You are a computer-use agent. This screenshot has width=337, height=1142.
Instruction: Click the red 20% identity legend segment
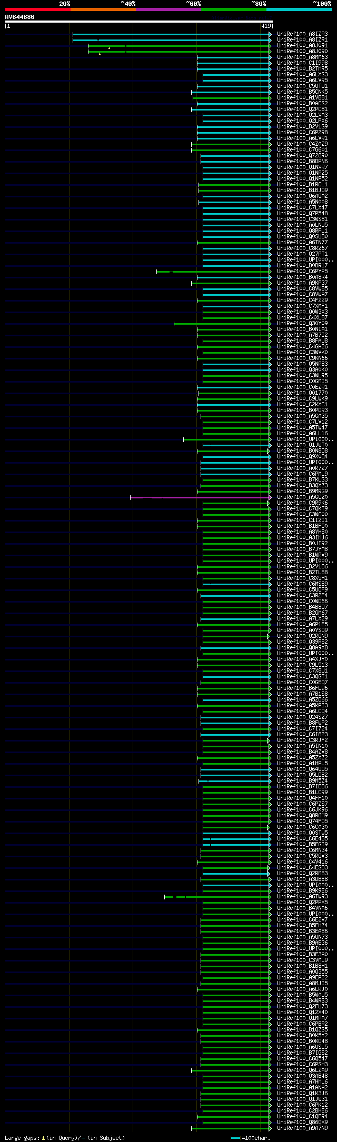pos(38,9)
